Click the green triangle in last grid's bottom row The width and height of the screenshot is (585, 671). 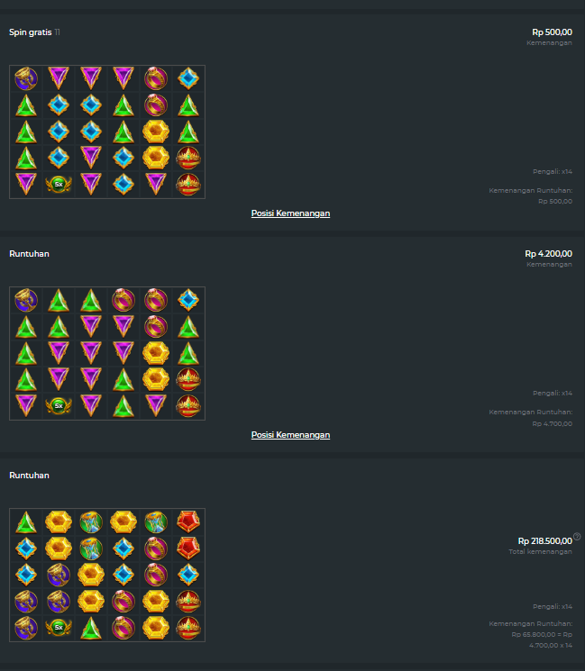[x=91, y=628]
